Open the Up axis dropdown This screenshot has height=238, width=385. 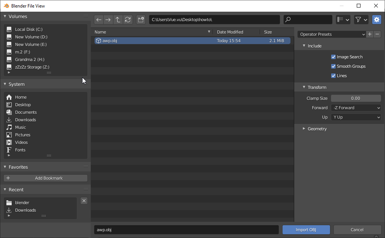click(x=356, y=117)
